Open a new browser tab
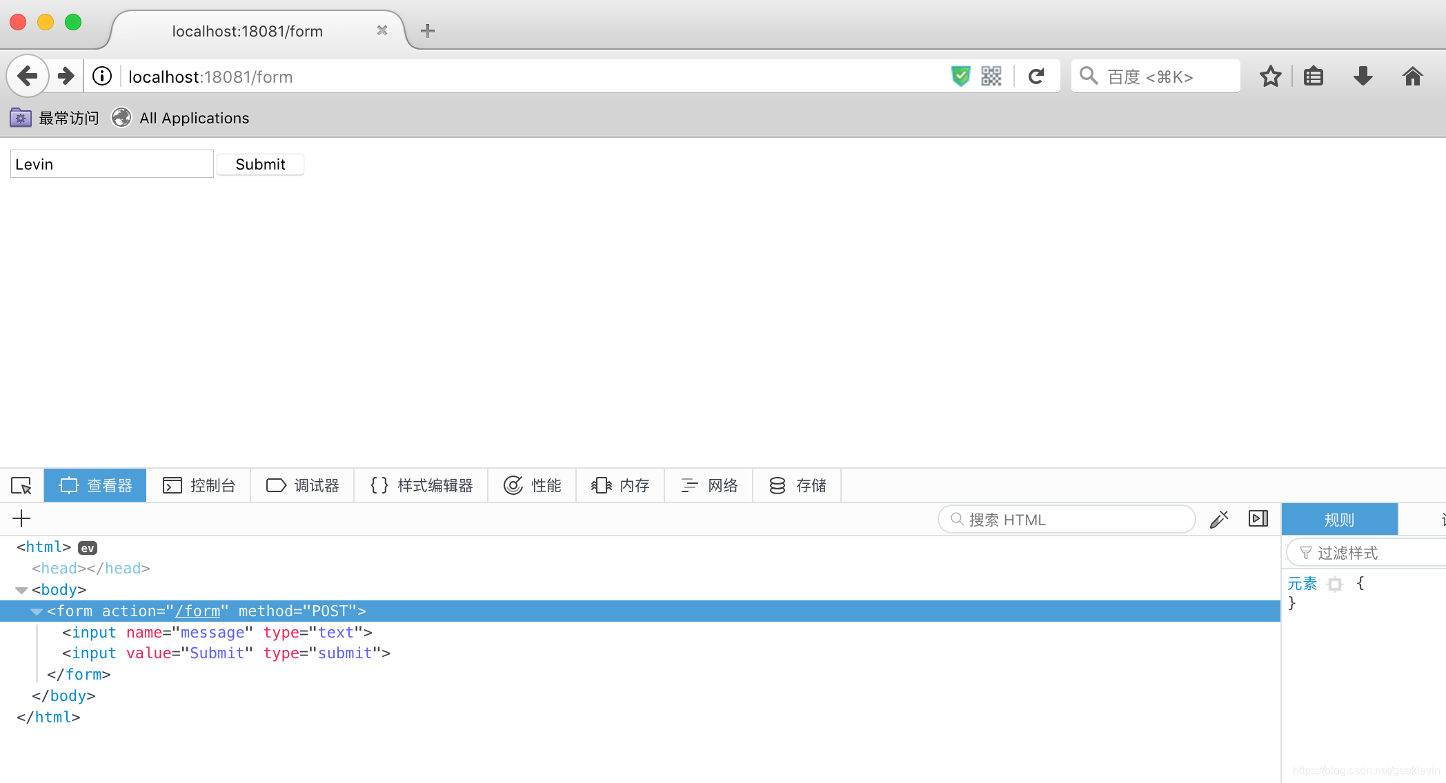 (428, 31)
